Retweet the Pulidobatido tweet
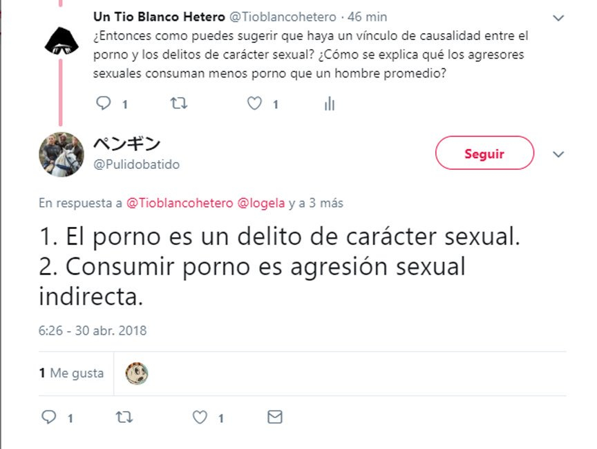 124,417
